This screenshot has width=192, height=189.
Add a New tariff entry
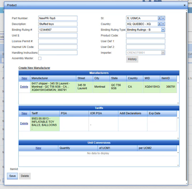24,113
